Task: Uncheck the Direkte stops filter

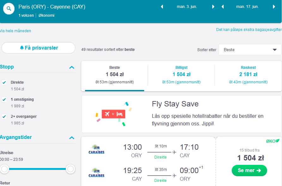Action: coord(4,82)
